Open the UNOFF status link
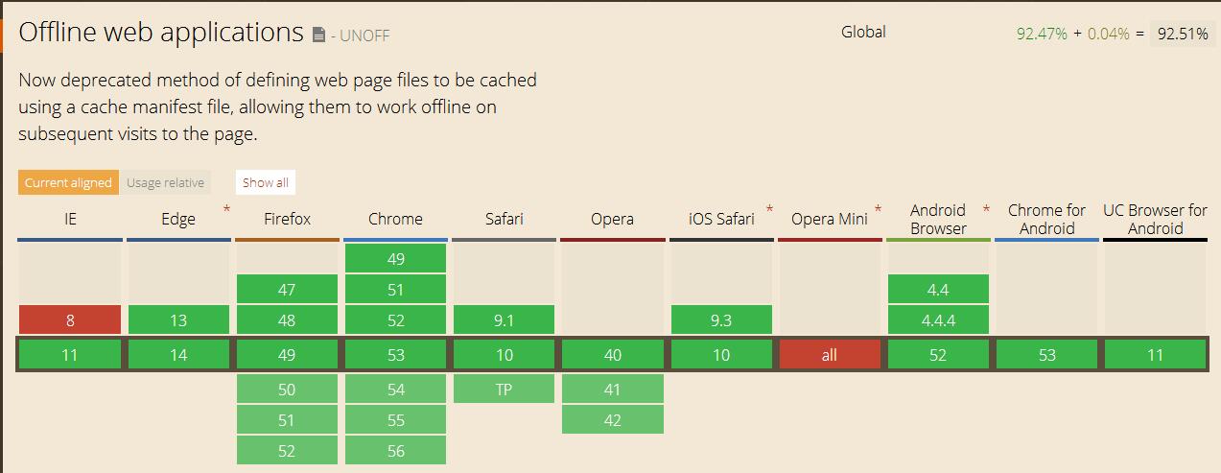1221x473 pixels. (360, 36)
